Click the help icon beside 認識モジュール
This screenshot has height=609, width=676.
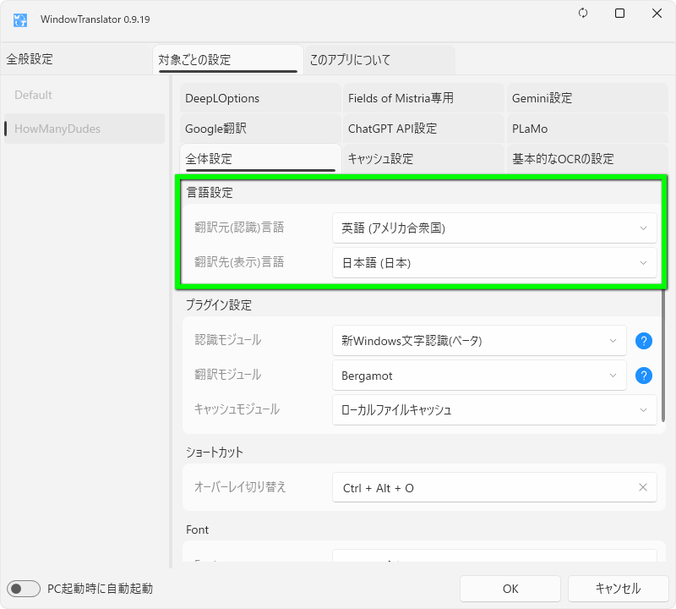click(644, 341)
